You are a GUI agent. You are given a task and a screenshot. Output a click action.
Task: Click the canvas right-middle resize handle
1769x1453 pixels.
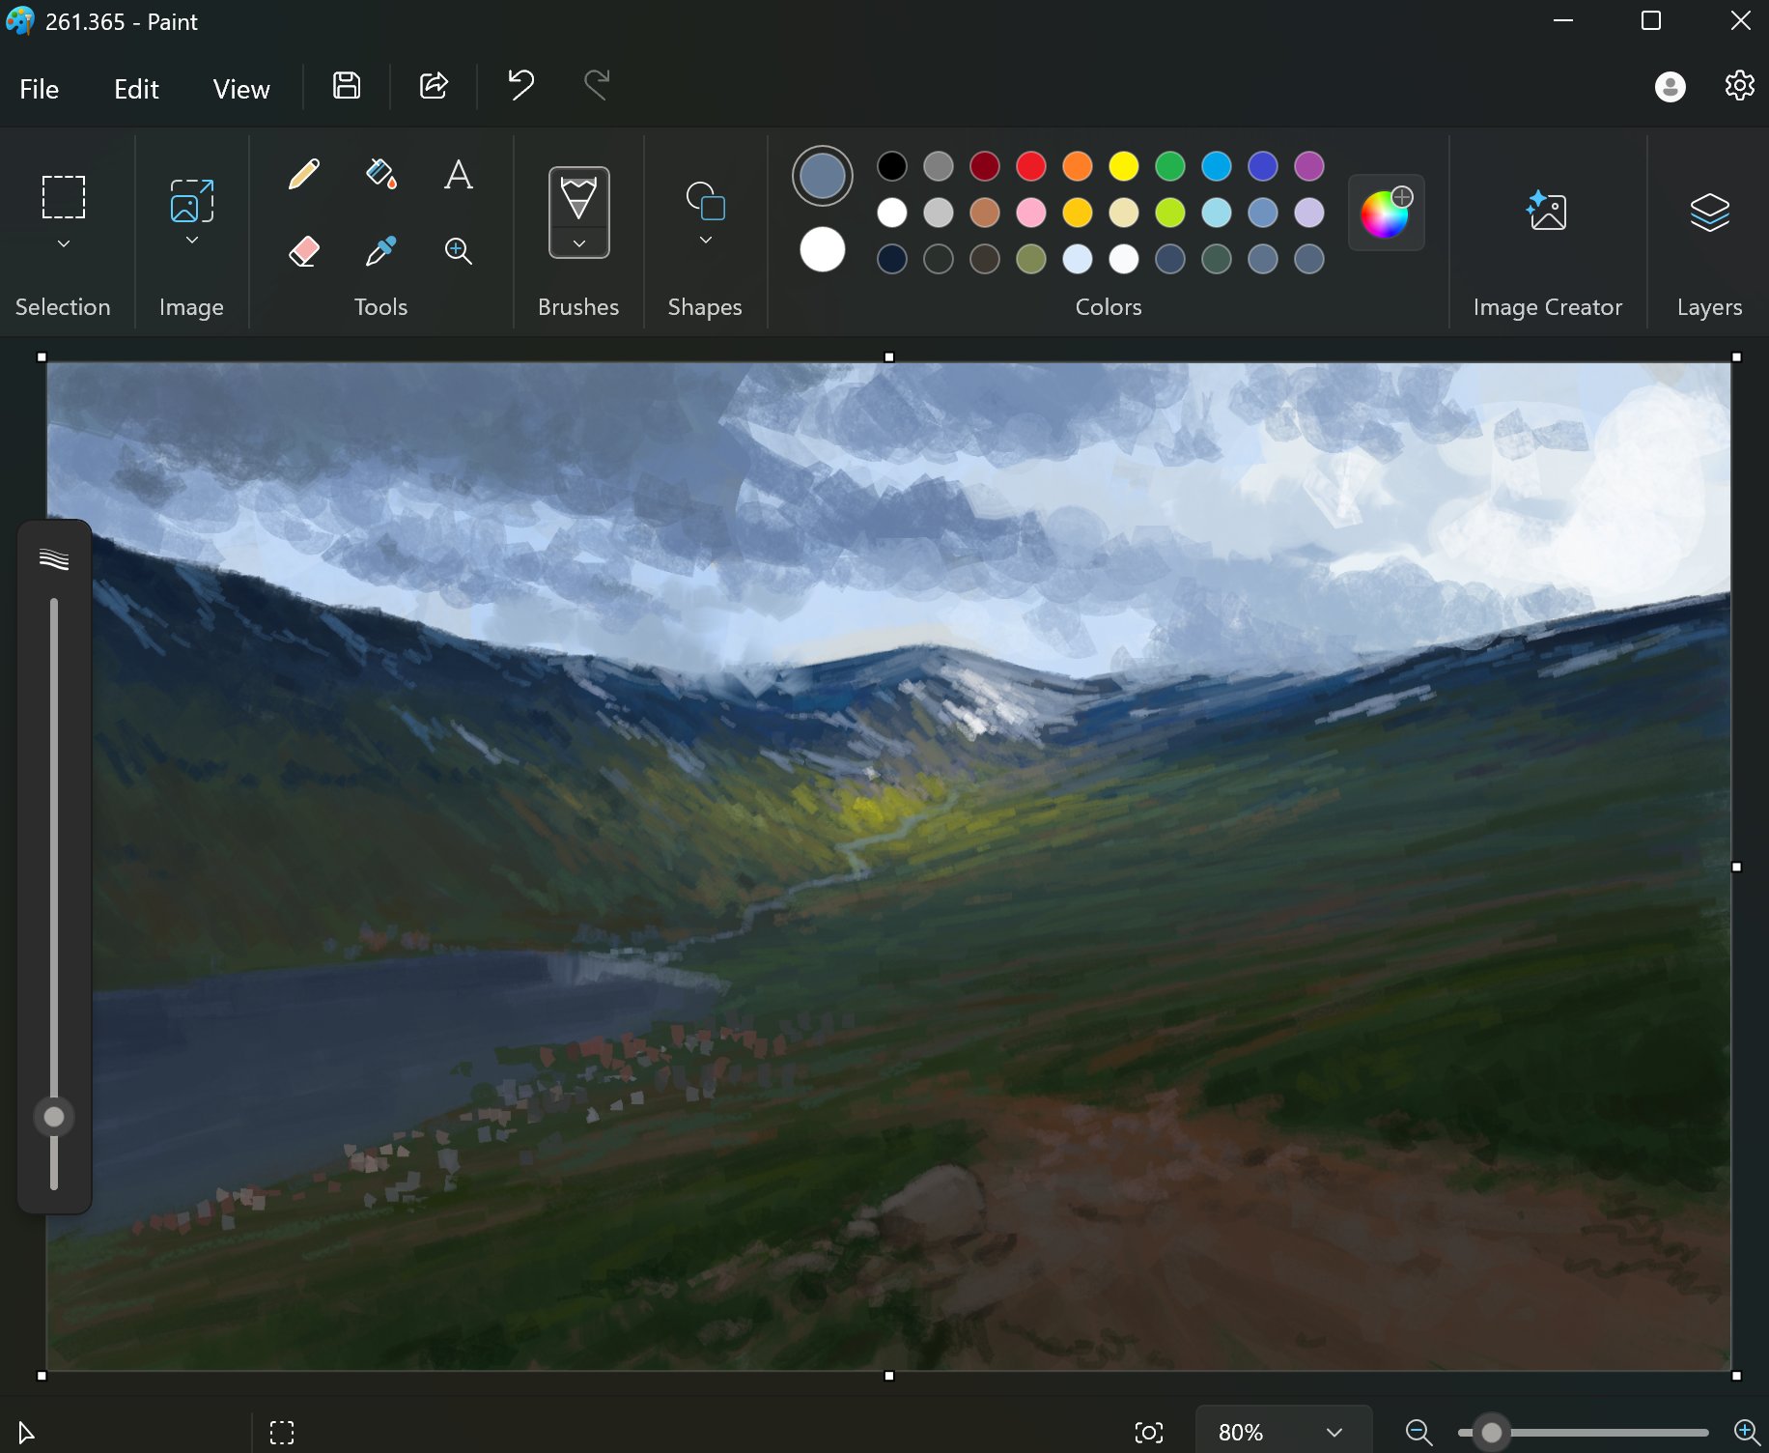pyautogui.click(x=1736, y=867)
